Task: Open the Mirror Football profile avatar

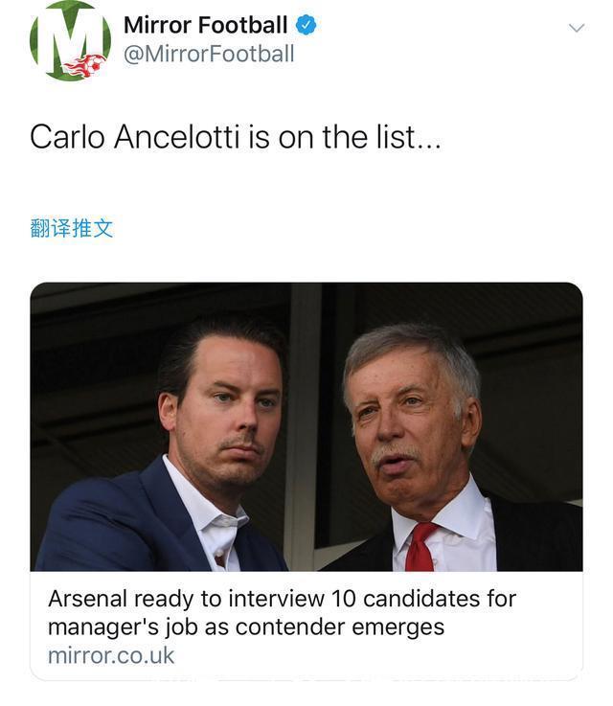Action: (x=70, y=40)
